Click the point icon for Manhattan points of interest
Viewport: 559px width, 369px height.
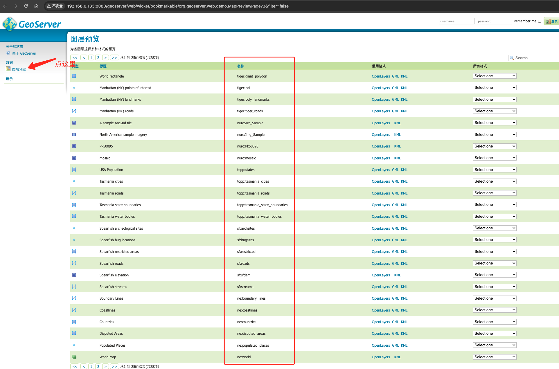[74, 88]
